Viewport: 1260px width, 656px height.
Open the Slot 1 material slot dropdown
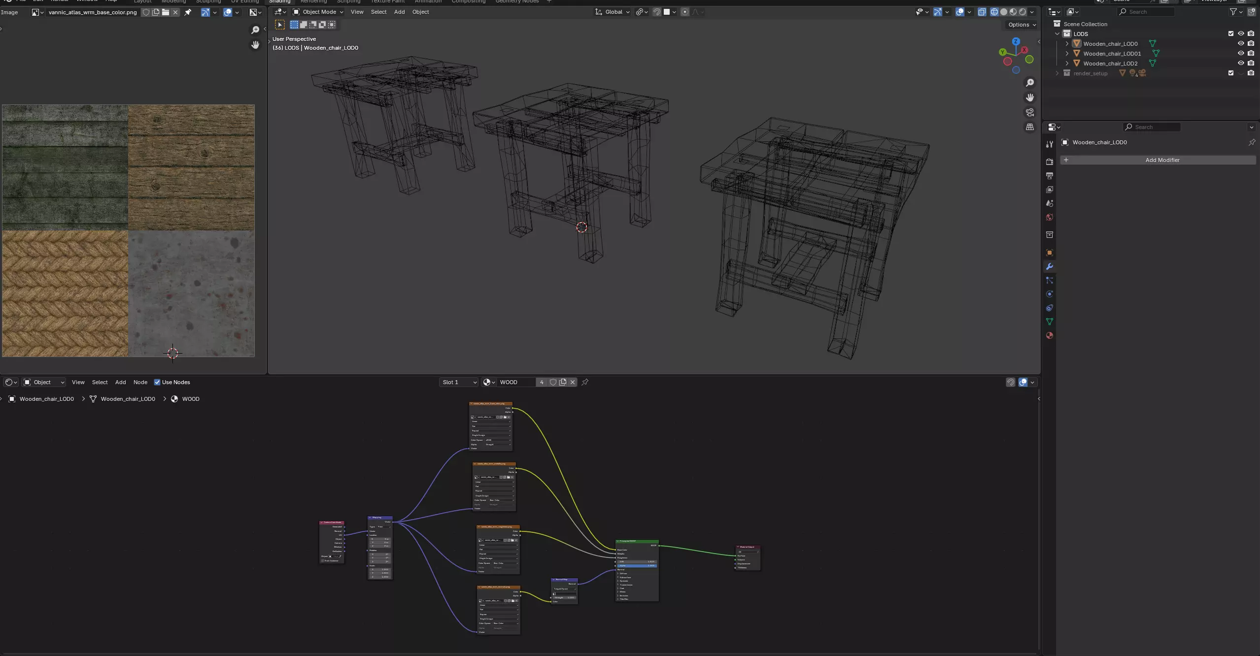pyautogui.click(x=458, y=382)
